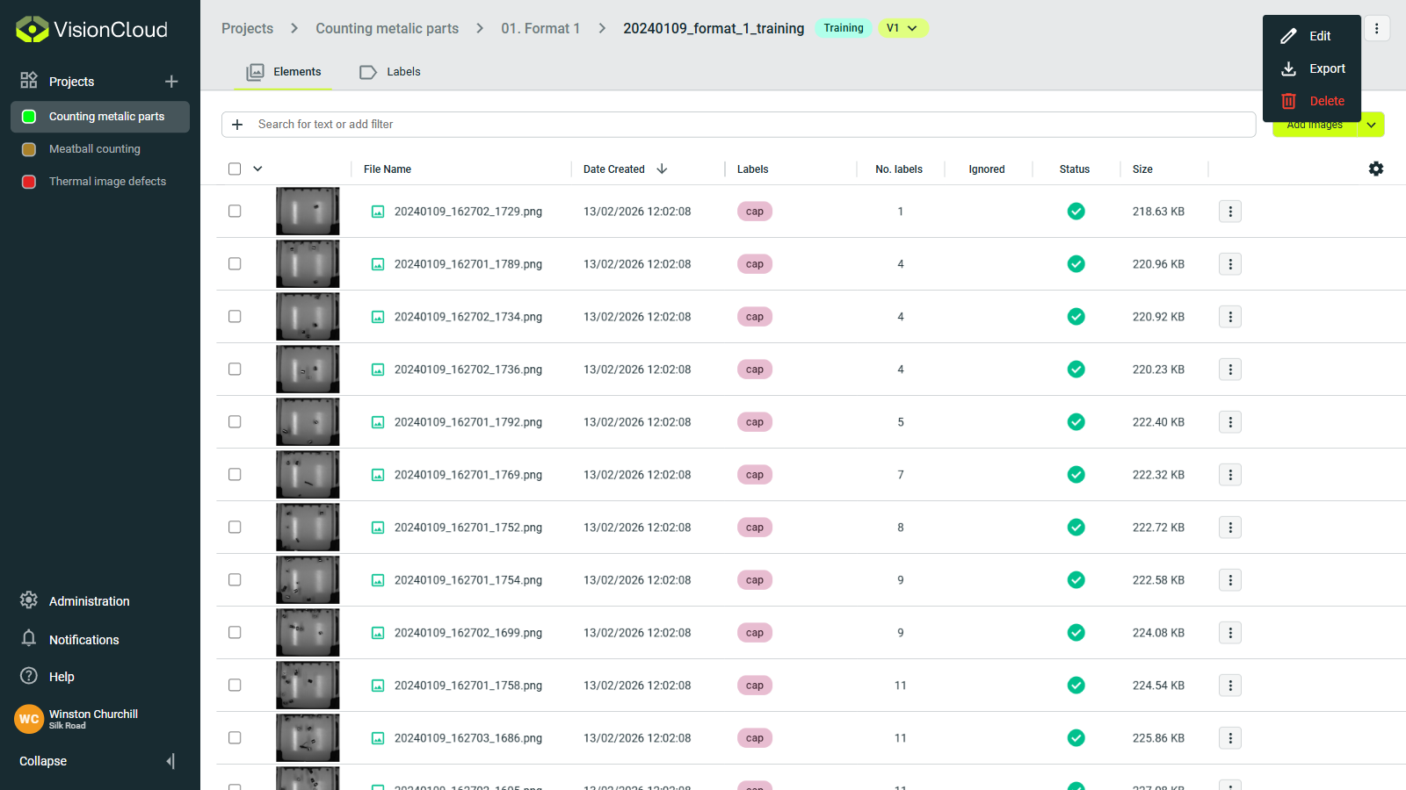The image size is (1406, 790).
Task: Toggle the select-all checkbox in table header
Action: 235,168
